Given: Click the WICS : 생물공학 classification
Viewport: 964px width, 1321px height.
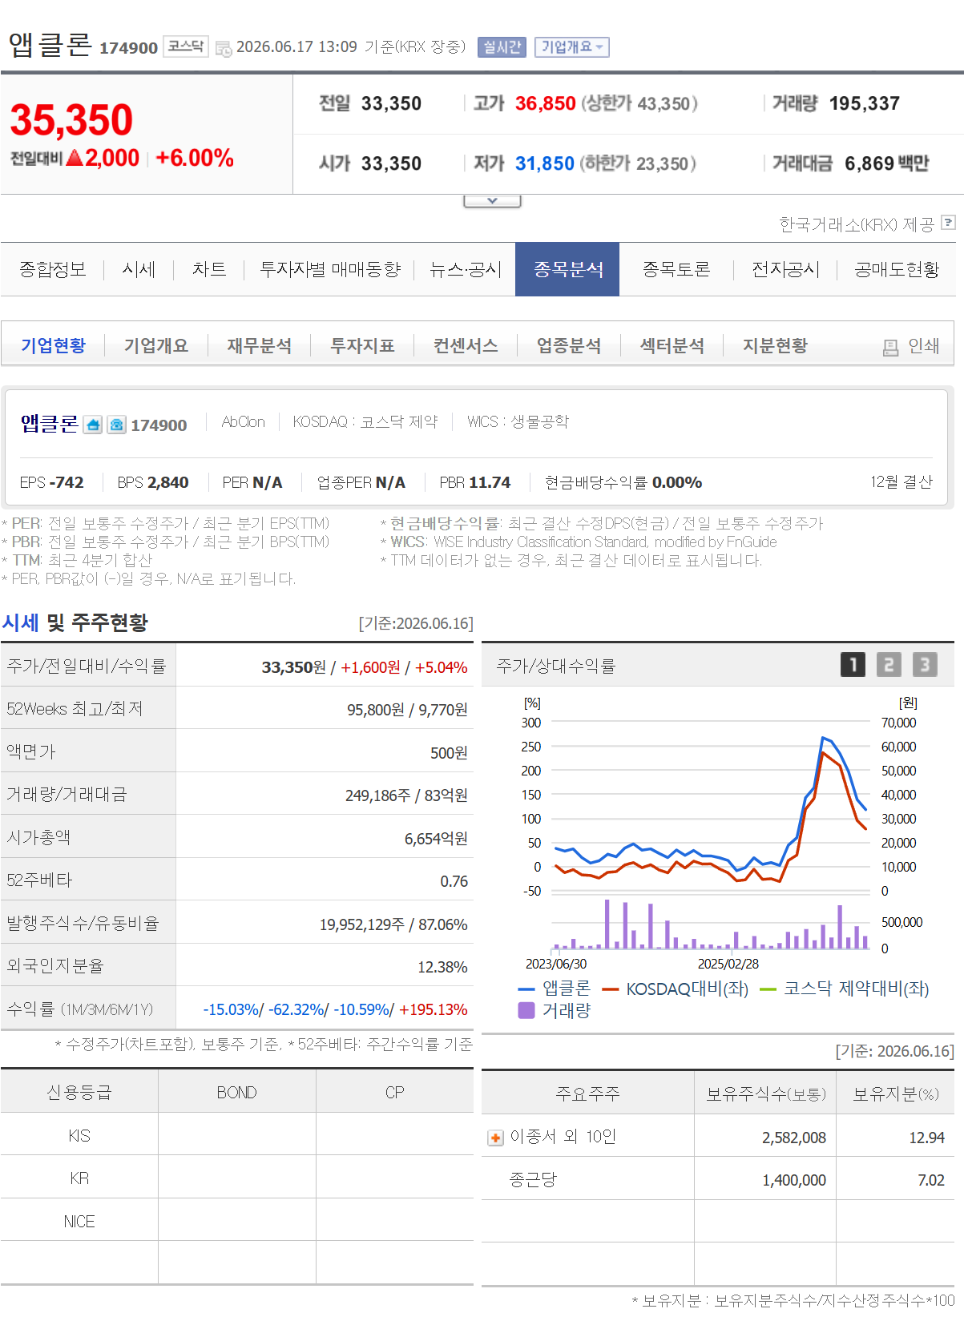Looking at the screenshot, I should 518,421.
